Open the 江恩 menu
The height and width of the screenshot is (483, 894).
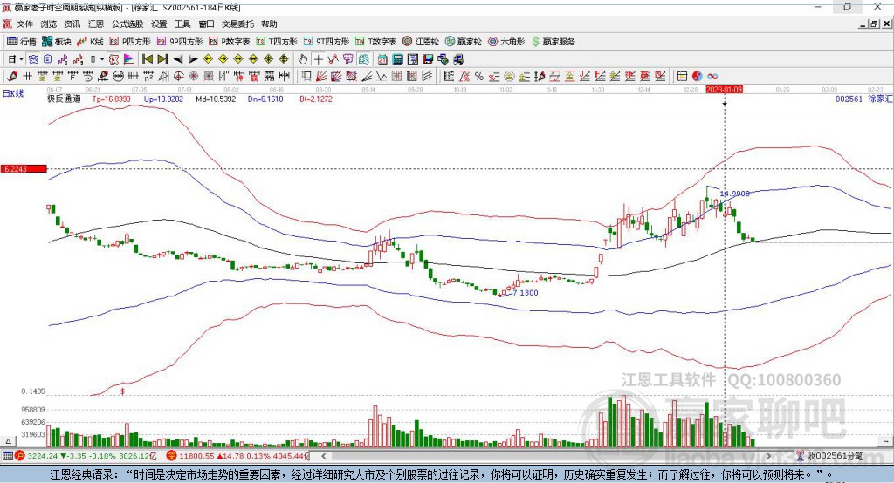96,24
